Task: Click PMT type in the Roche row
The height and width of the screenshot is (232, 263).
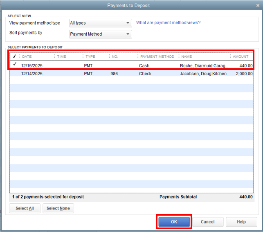Action: (88, 65)
